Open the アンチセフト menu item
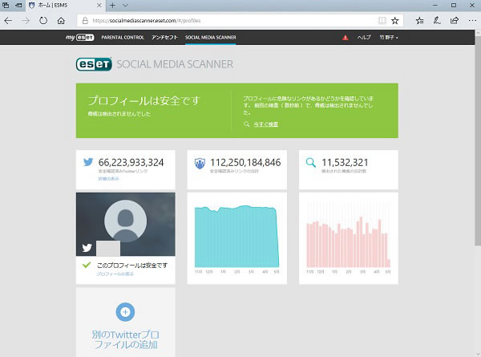481x357 pixels. point(164,37)
